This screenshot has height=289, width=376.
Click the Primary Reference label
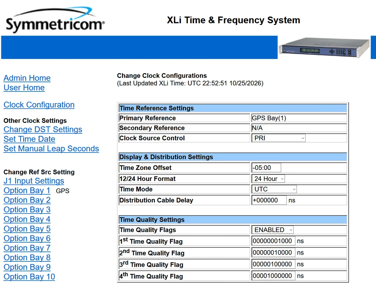pyautogui.click(x=147, y=118)
